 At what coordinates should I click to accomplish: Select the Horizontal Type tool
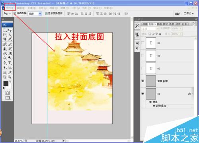pyautogui.click(x=10, y=63)
